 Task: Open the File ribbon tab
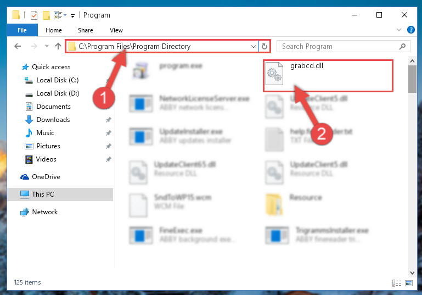(22, 30)
